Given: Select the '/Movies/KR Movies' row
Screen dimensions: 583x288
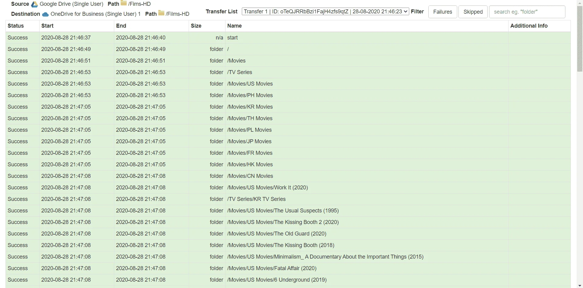Looking at the screenshot, I should click(288, 107).
